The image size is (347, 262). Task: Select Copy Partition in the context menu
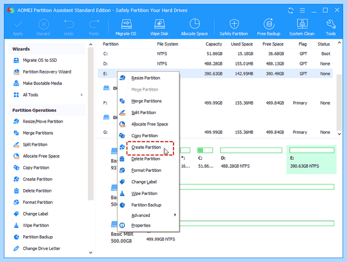coord(148,135)
